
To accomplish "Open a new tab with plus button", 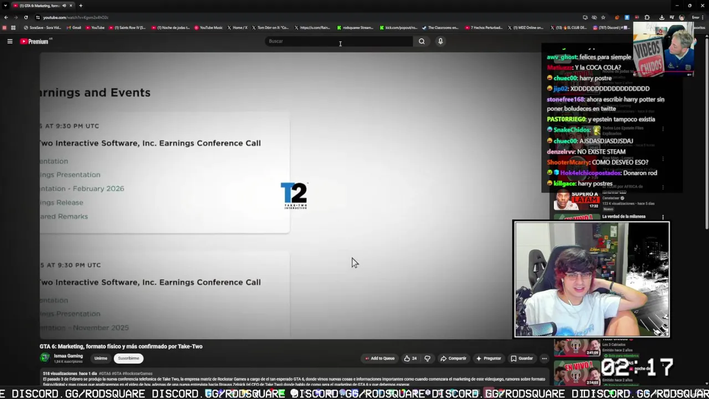I will 81,6.
